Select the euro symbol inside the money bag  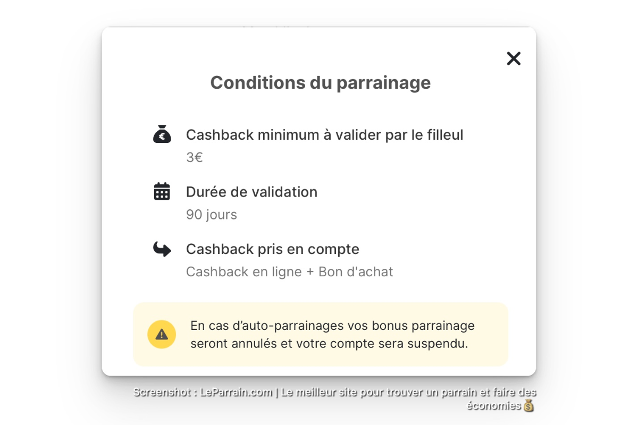click(x=161, y=137)
